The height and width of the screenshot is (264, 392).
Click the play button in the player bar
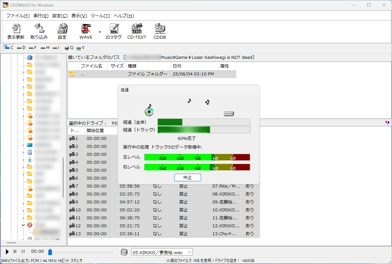tap(7, 252)
